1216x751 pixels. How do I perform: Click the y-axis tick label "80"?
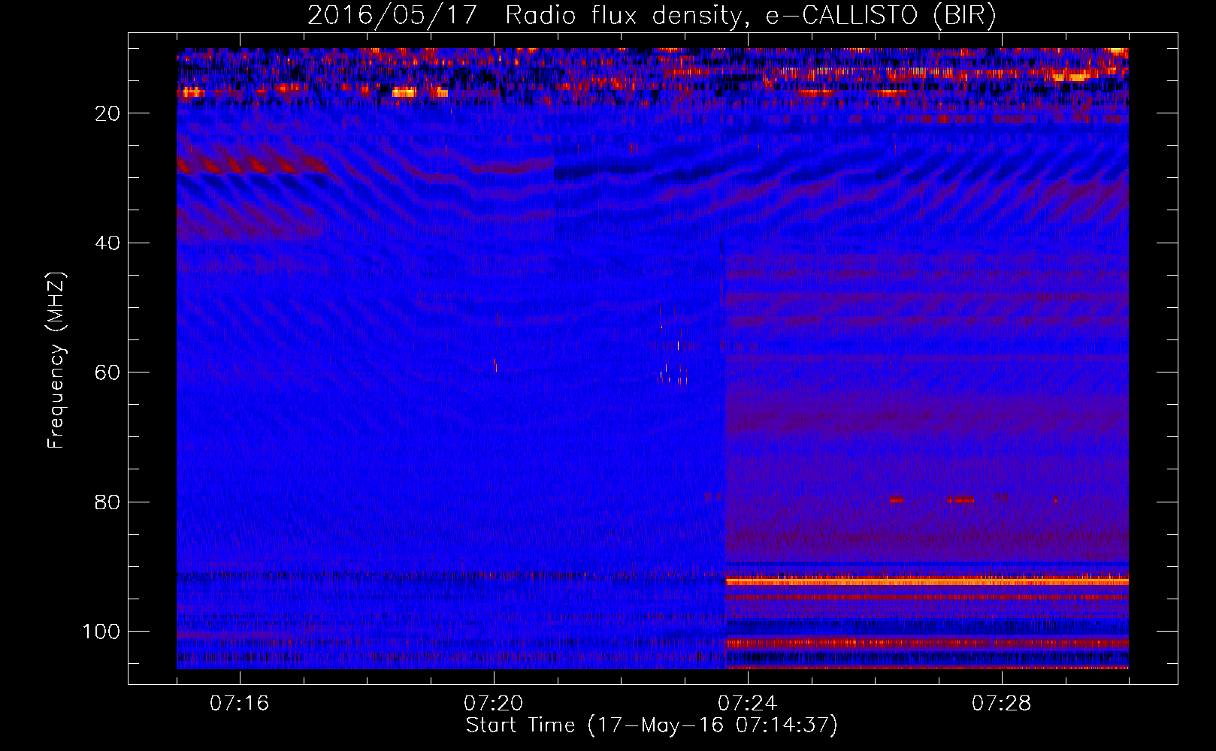pyautogui.click(x=107, y=502)
